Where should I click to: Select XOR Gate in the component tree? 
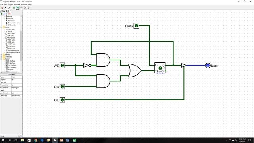tap(12, 42)
